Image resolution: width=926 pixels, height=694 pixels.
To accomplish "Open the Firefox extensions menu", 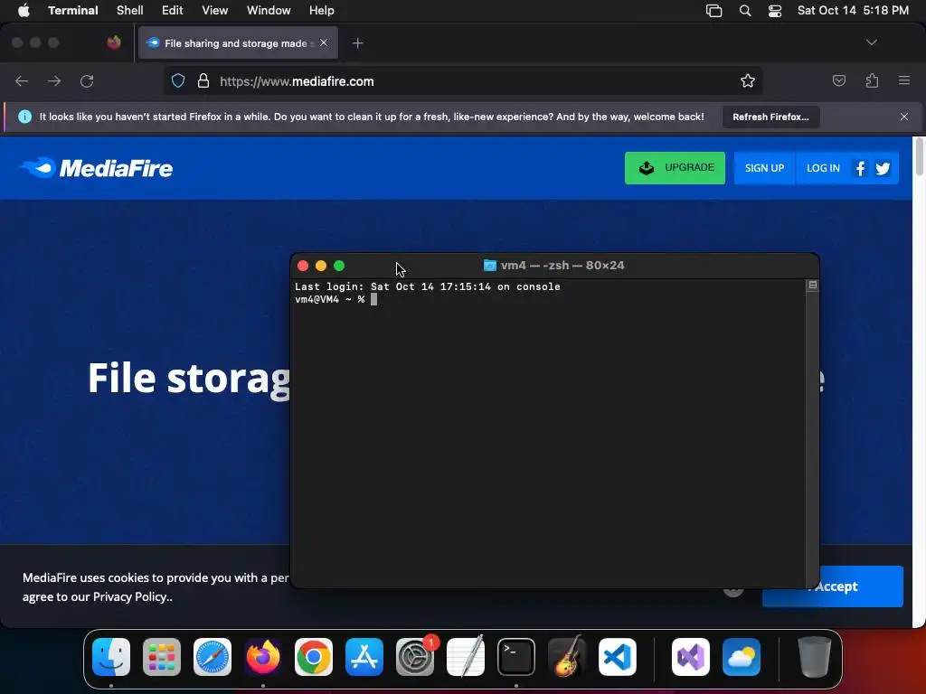I will pyautogui.click(x=872, y=80).
